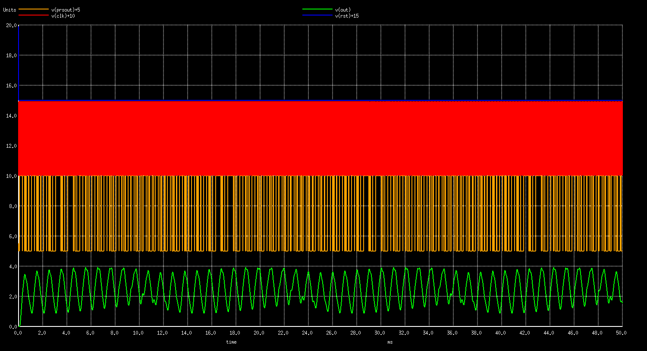Click the v(clk)+10 legend label
Screen dimensions: 647x351
[63, 16]
